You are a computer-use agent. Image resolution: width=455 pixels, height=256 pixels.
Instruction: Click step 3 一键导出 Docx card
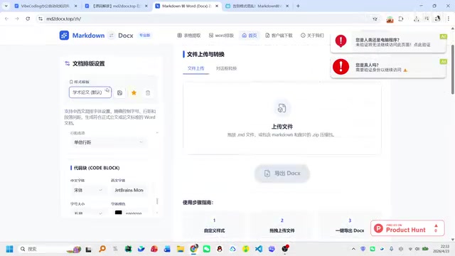pos(350,226)
